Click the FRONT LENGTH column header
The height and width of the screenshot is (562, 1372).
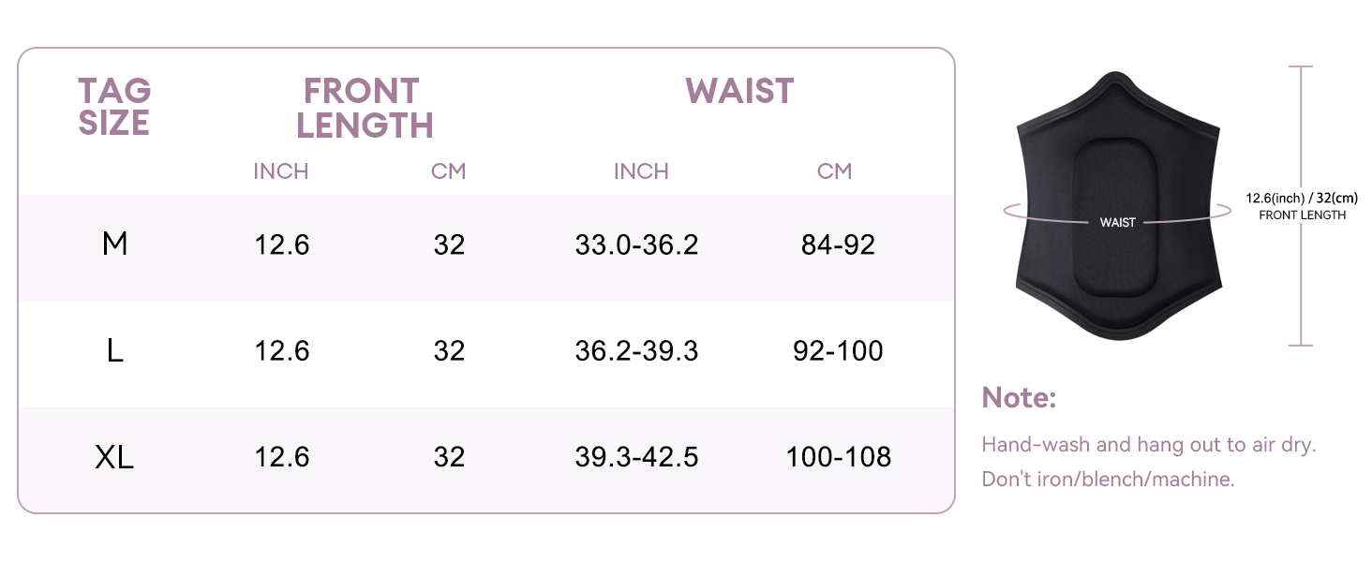(x=365, y=108)
